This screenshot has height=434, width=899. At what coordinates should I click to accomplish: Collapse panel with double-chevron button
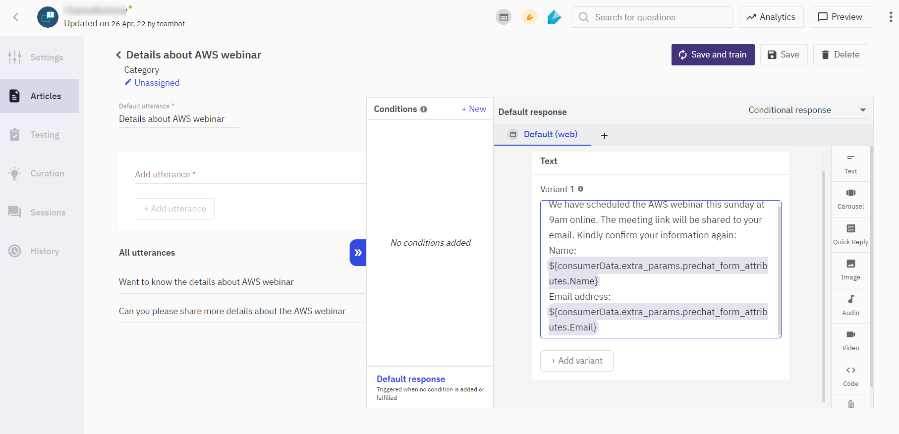coord(358,253)
